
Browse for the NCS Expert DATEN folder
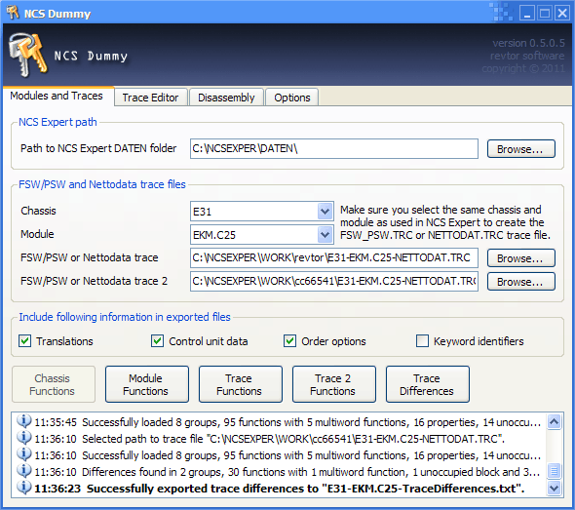click(520, 149)
